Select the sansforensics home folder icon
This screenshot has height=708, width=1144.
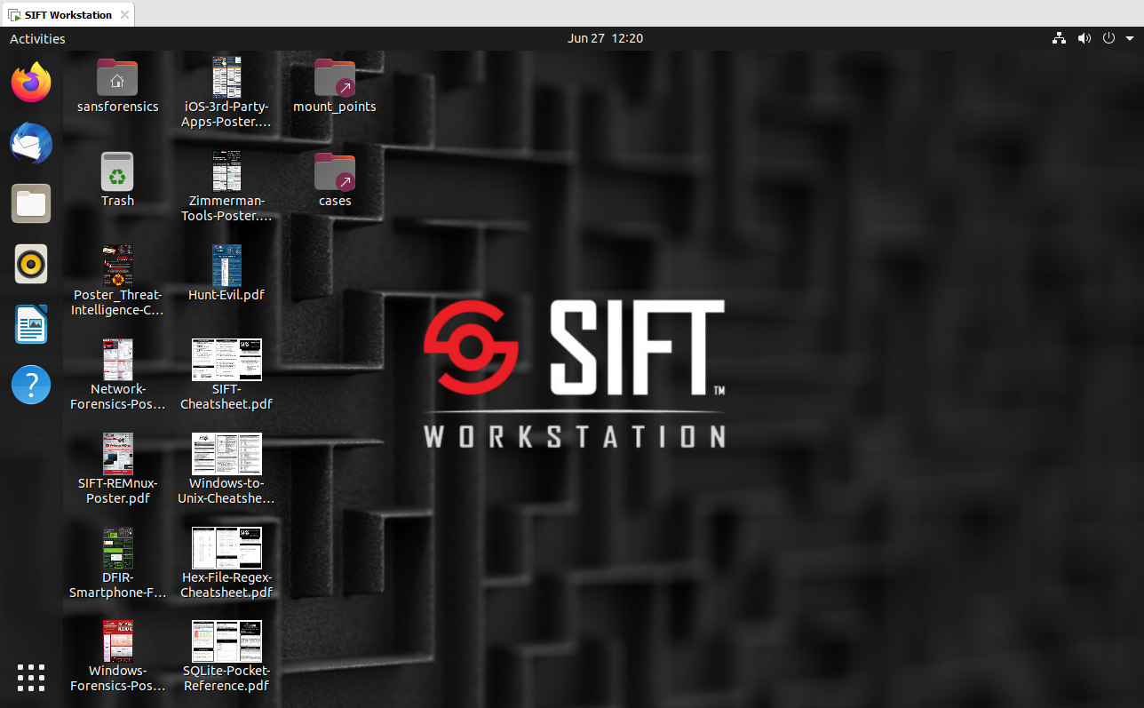117,78
